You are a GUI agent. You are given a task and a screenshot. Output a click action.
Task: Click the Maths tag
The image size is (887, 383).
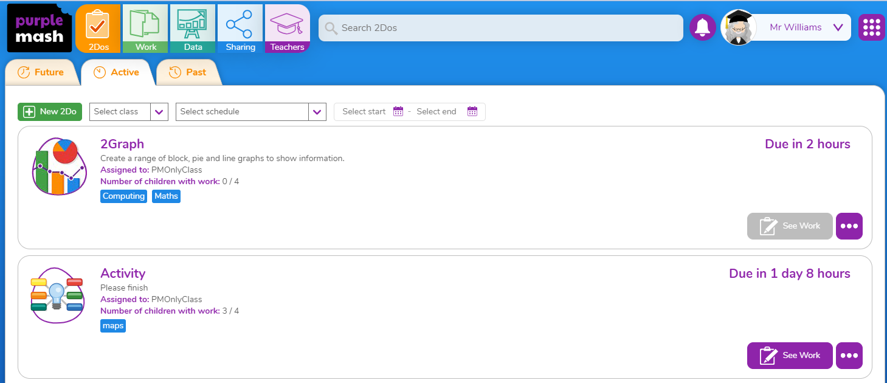click(166, 196)
